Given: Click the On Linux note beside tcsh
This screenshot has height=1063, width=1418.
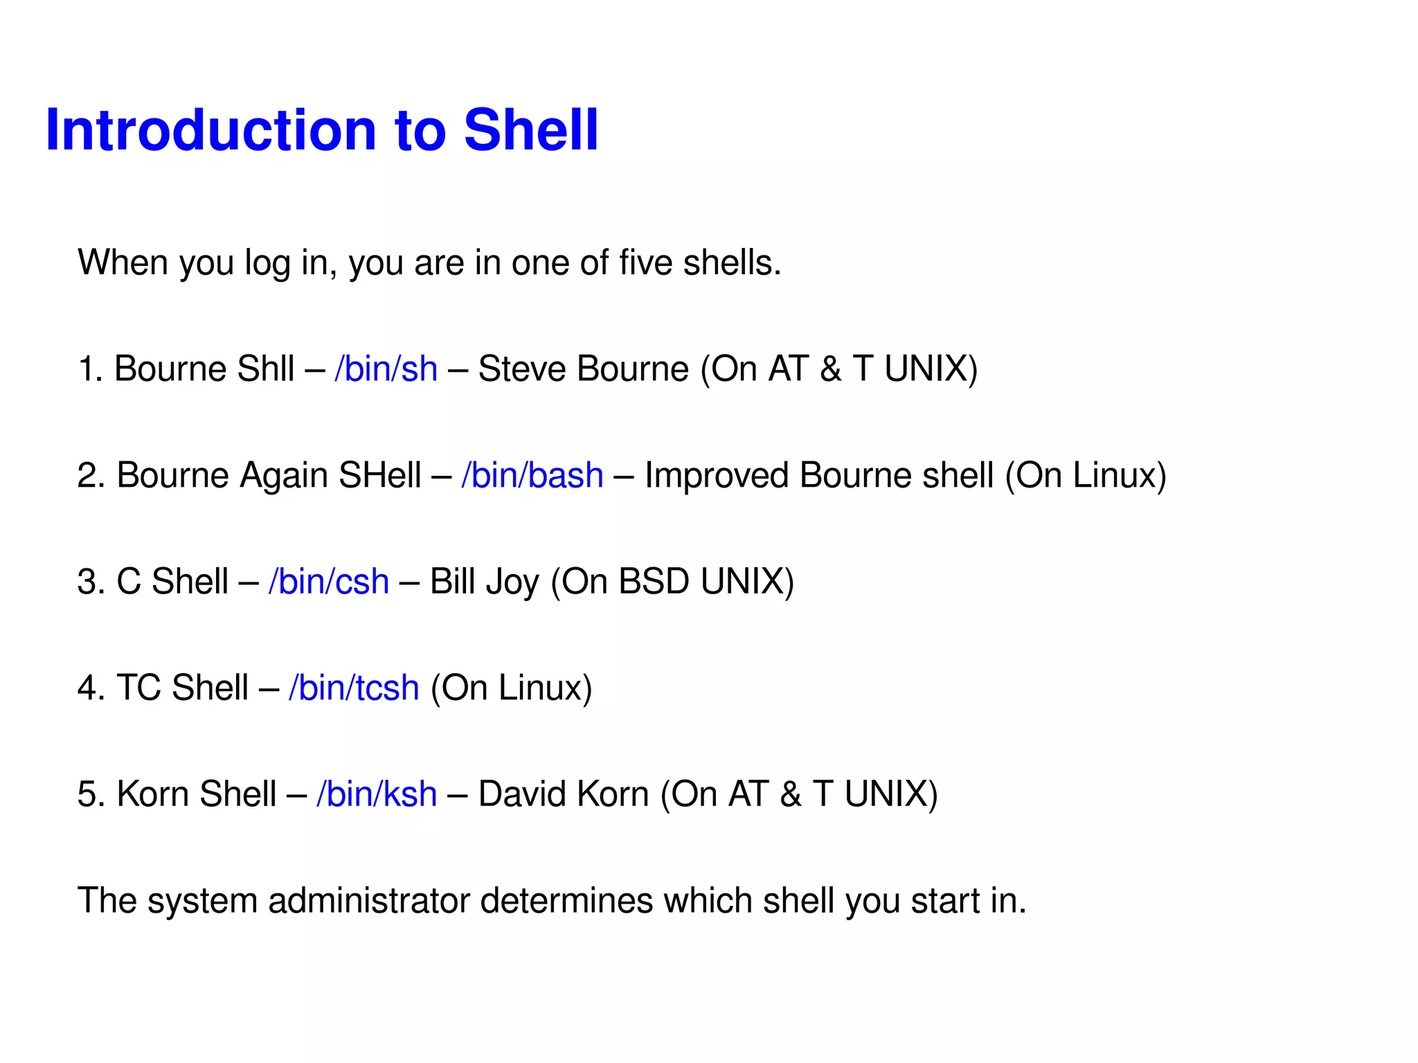Looking at the screenshot, I should [512, 688].
